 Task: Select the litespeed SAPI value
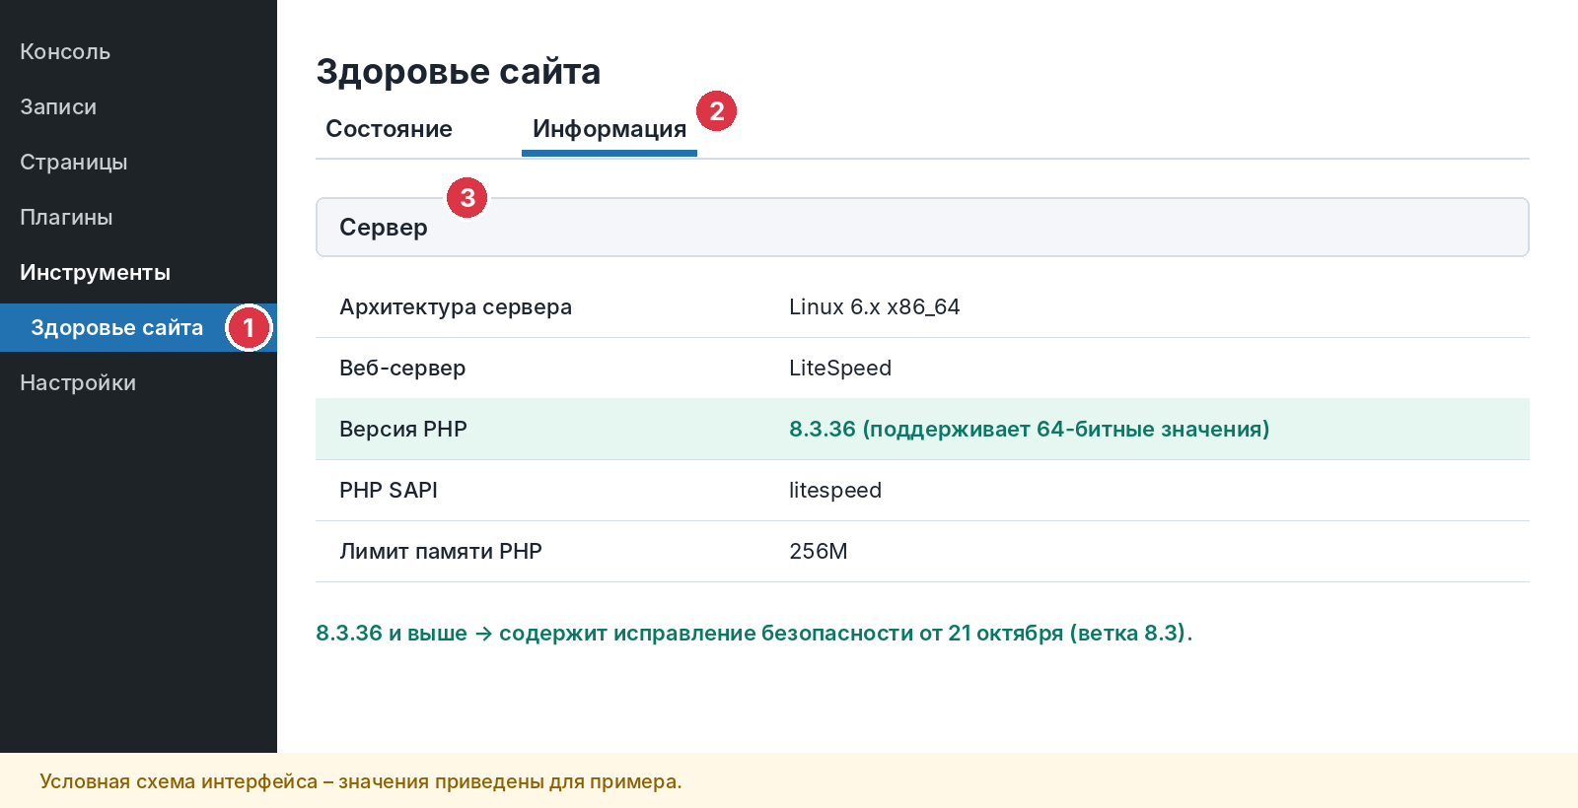pyautogui.click(x=835, y=490)
